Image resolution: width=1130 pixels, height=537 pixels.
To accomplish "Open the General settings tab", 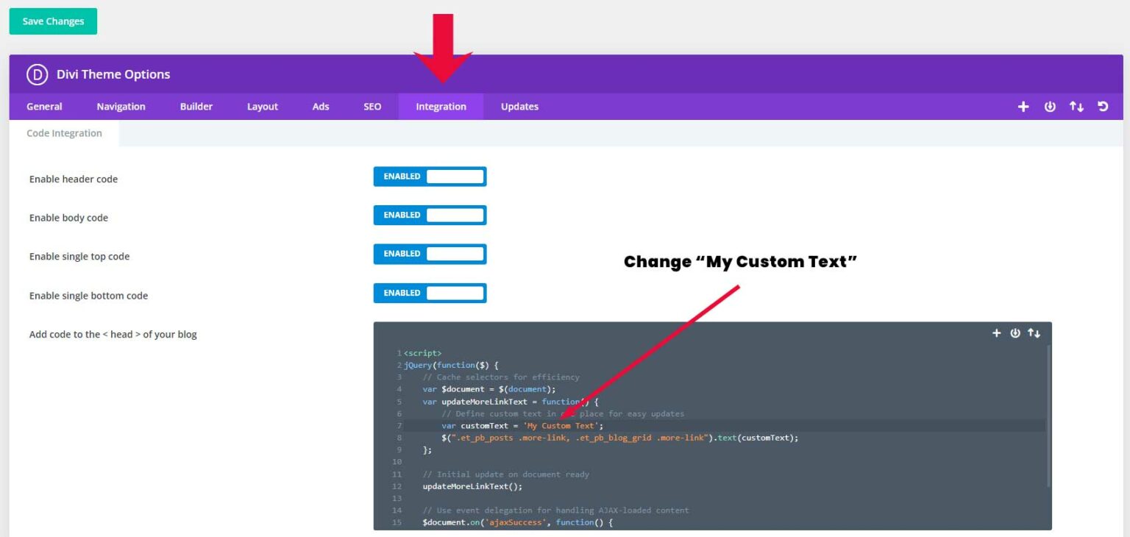I will click(x=44, y=106).
